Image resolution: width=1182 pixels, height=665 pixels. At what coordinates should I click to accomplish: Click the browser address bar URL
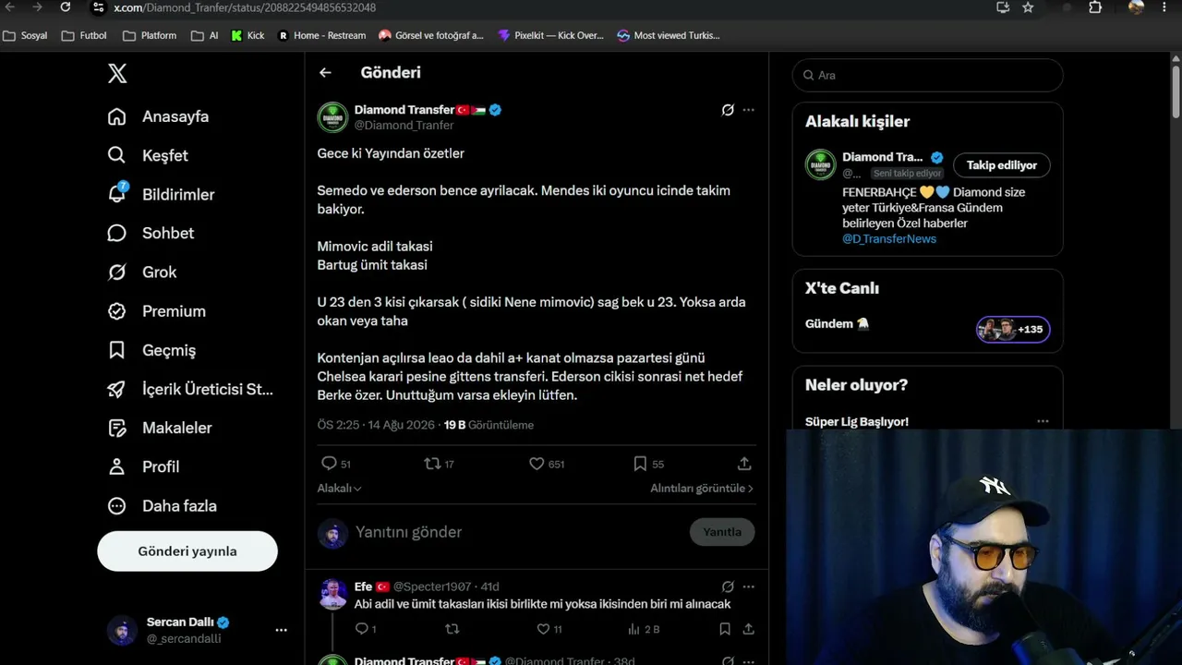pyautogui.click(x=245, y=7)
